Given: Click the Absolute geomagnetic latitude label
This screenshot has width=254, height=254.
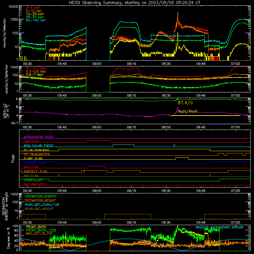Looking at the screenshot, I should pyautogui.click(x=219, y=227).
